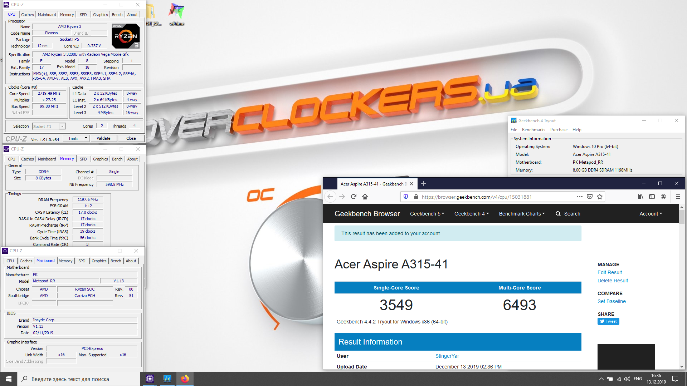Click the Set Baseline link

pyautogui.click(x=612, y=301)
